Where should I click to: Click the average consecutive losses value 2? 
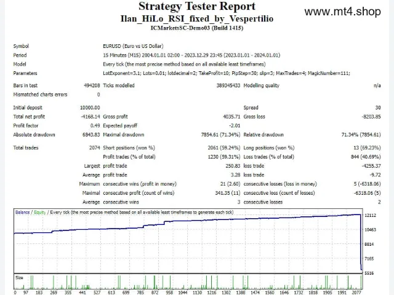pyautogui.click(x=379, y=202)
